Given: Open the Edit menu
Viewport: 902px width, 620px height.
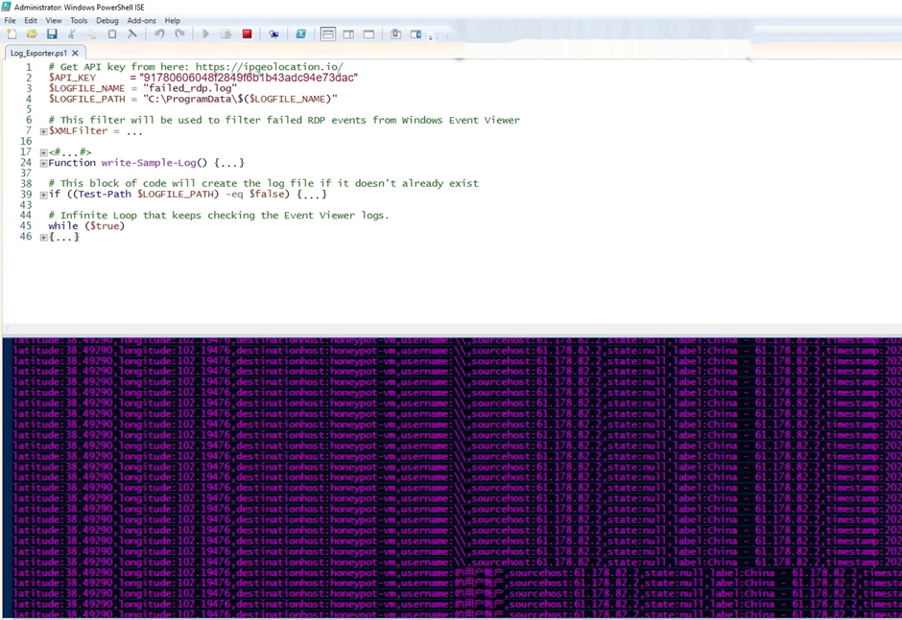Looking at the screenshot, I should [31, 21].
